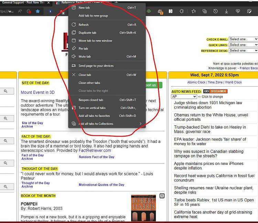
Task: Follow the FactRetriever.com link
Action: click(95, 150)
